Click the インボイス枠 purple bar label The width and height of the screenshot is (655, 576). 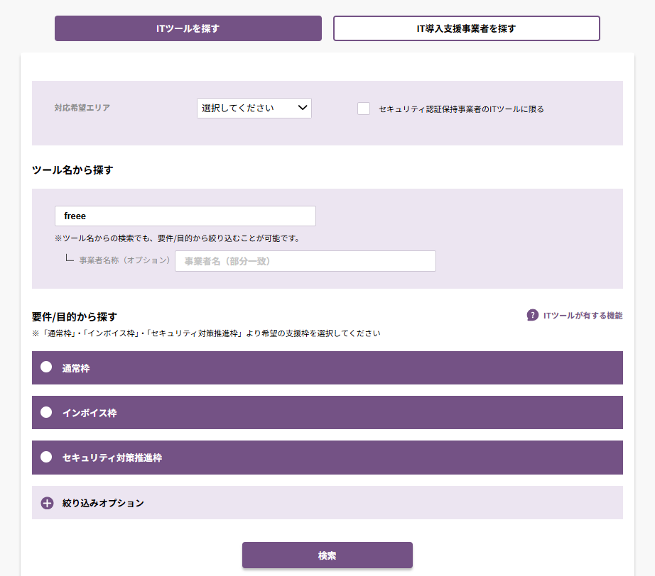(90, 413)
